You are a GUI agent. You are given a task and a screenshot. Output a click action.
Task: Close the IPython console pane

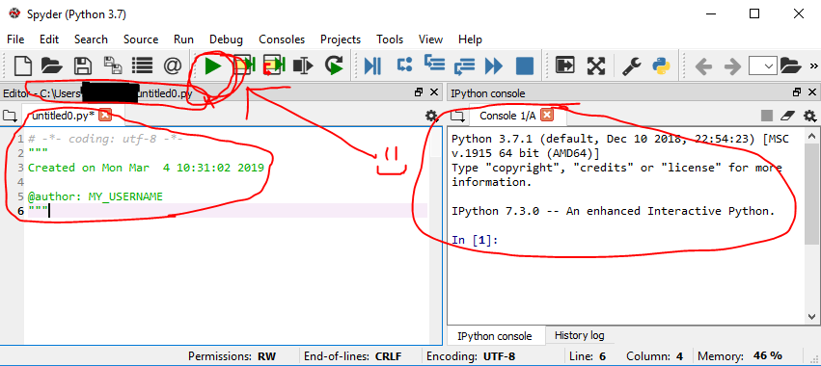812,92
